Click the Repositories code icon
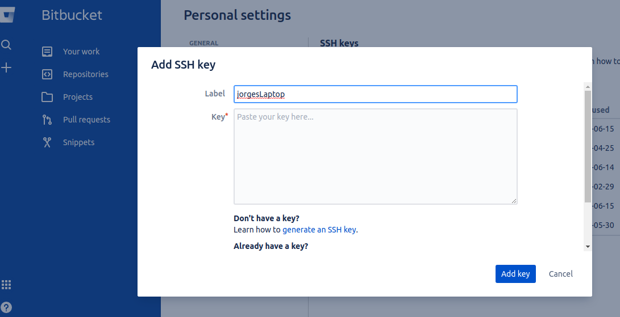The height and width of the screenshot is (317, 620). pyautogui.click(x=47, y=74)
